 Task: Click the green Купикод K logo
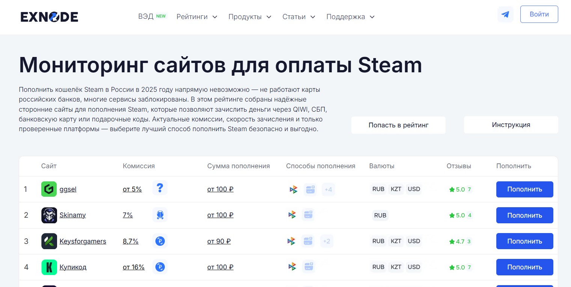pos(49,267)
